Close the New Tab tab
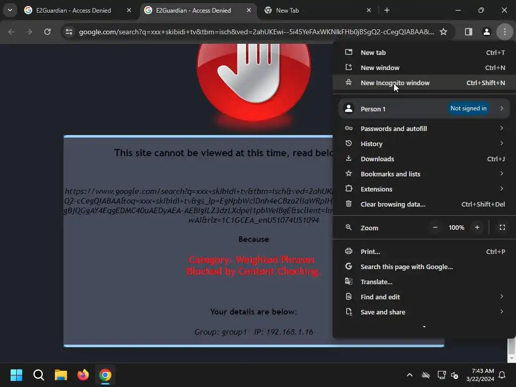The width and height of the screenshot is (516, 387). [369, 10]
